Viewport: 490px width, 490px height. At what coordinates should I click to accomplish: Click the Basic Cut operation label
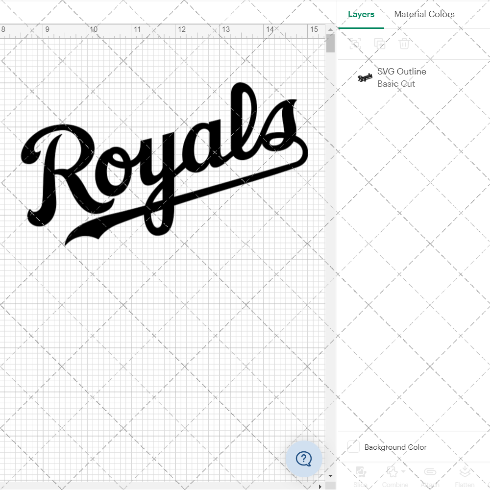[x=396, y=84]
